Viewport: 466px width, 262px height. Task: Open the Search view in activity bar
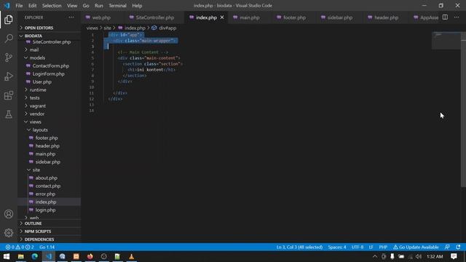tap(9, 39)
